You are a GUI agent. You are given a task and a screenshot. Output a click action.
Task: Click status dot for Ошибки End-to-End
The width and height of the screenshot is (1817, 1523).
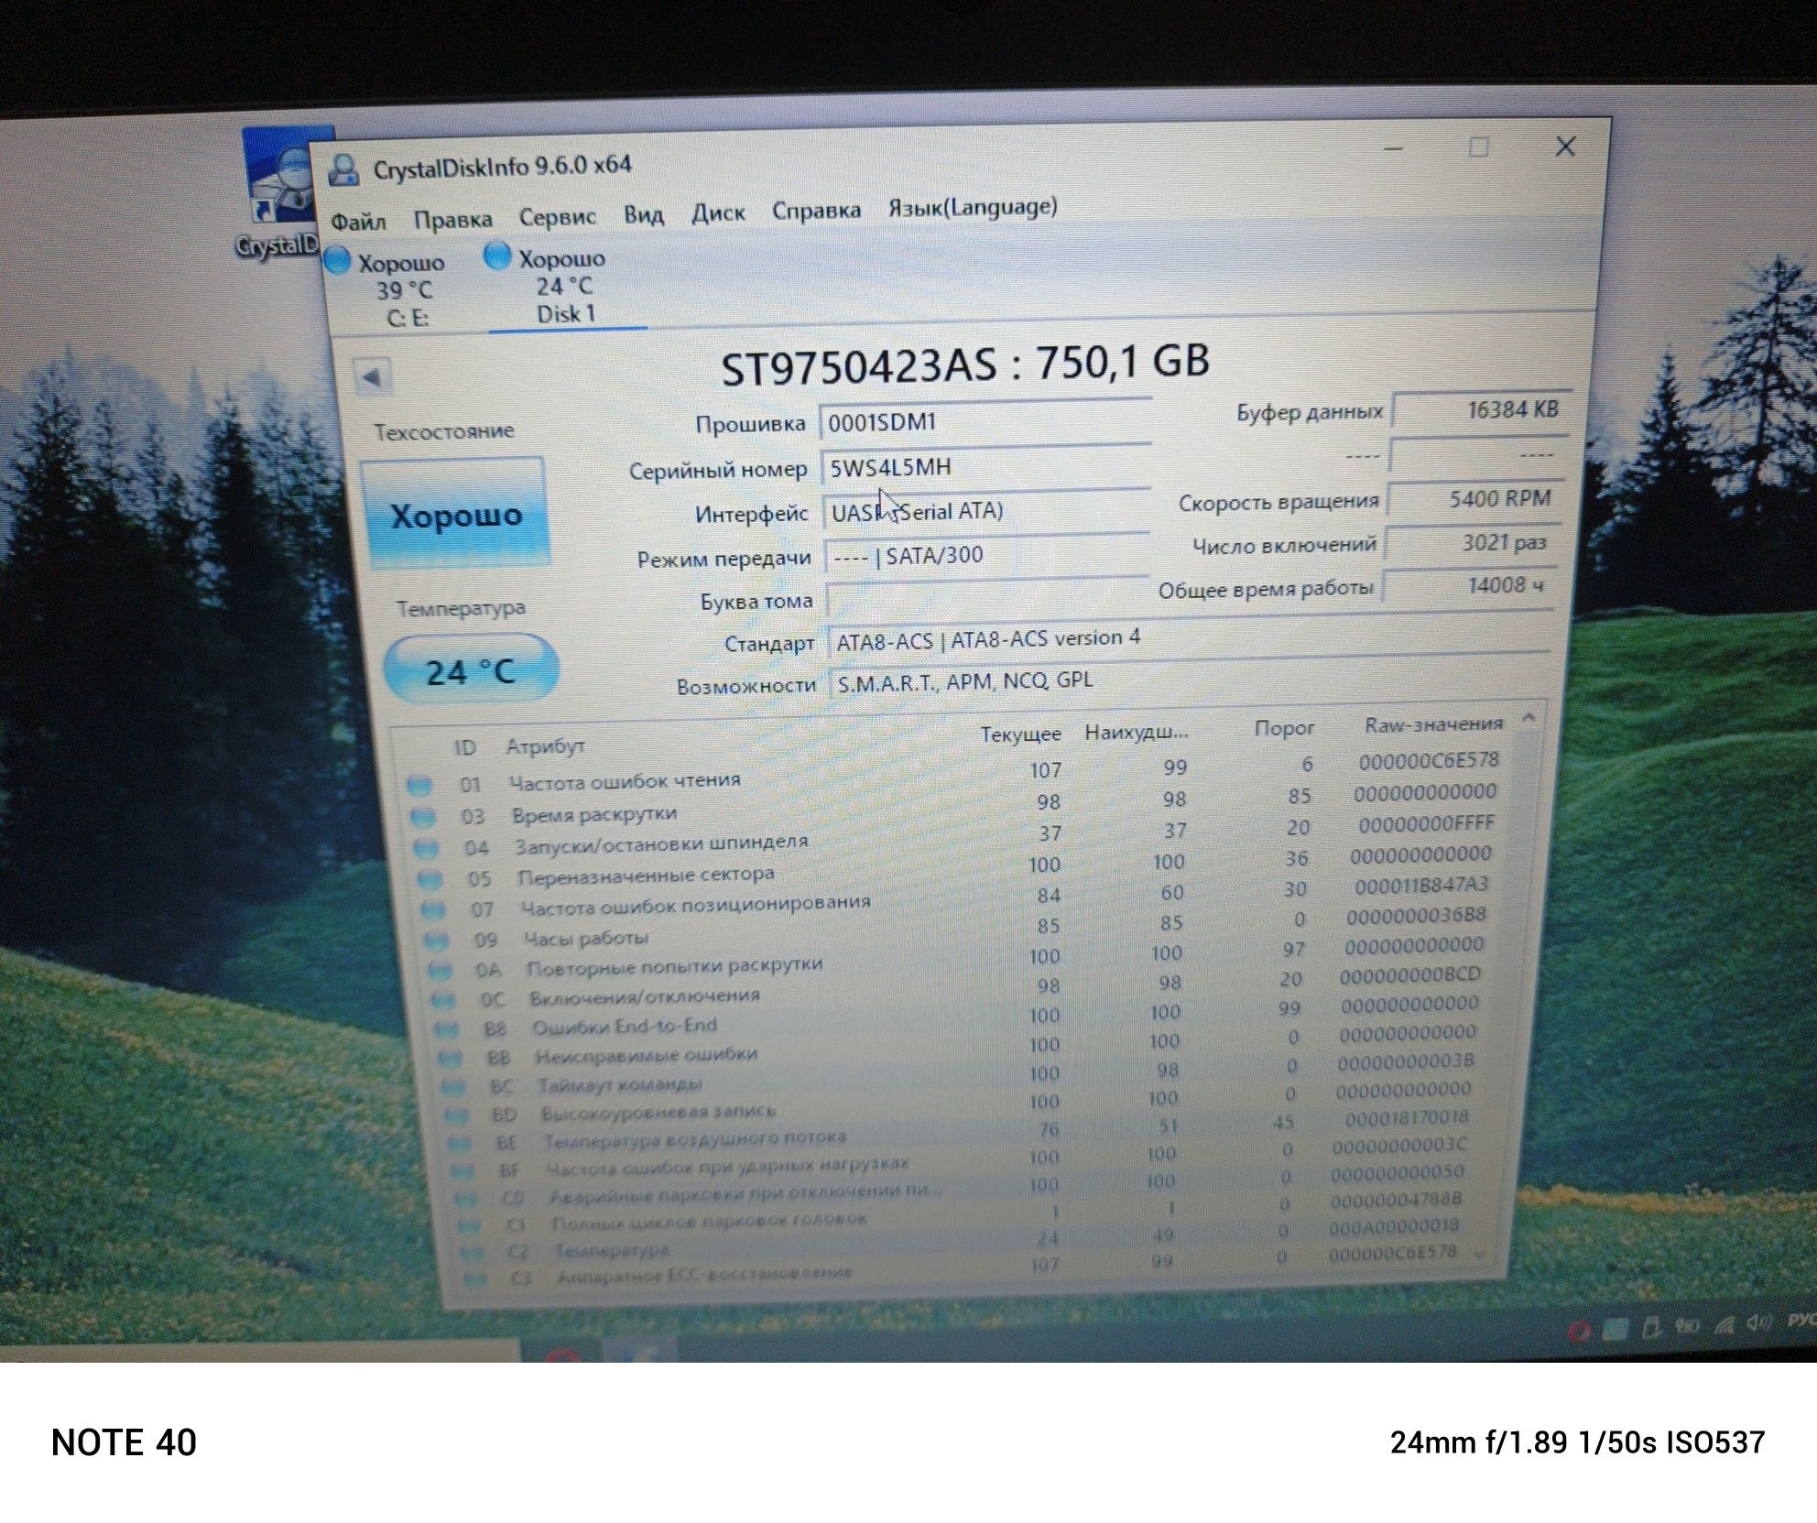(x=447, y=1029)
